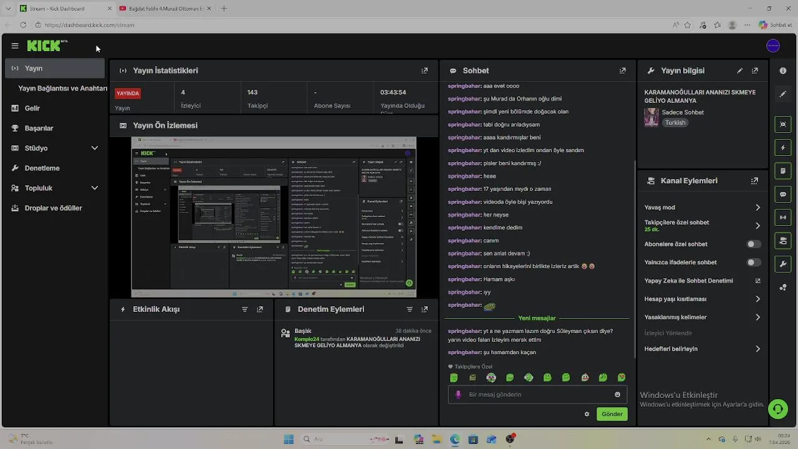The width and height of the screenshot is (798, 449).
Task: Click the Gönder send button
Action: (612, 414)
